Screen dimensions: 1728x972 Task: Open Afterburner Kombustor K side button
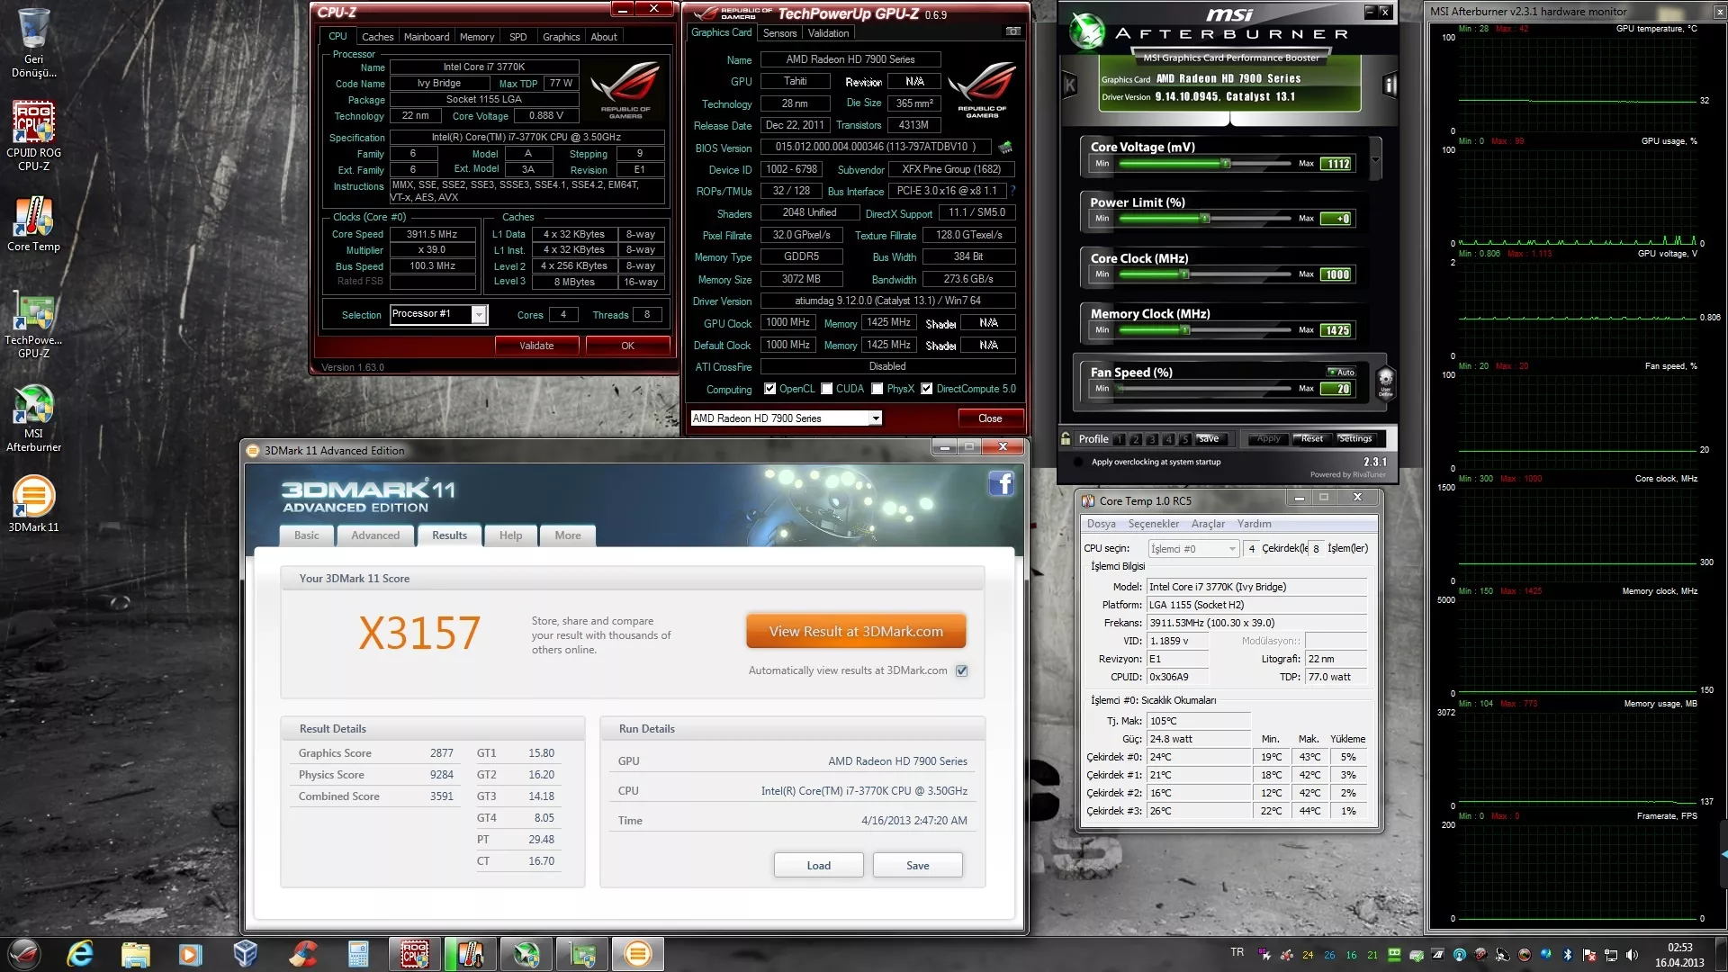tap(1070, 85)
